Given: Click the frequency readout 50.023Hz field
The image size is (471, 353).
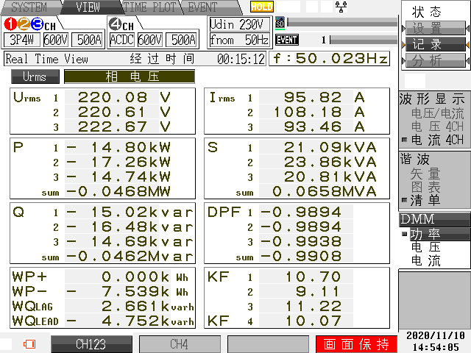Looking at the screenshot, I should coord(330,58).
